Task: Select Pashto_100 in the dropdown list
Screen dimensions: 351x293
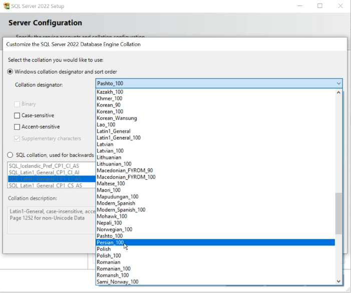Action: click(x=215, y=236)
